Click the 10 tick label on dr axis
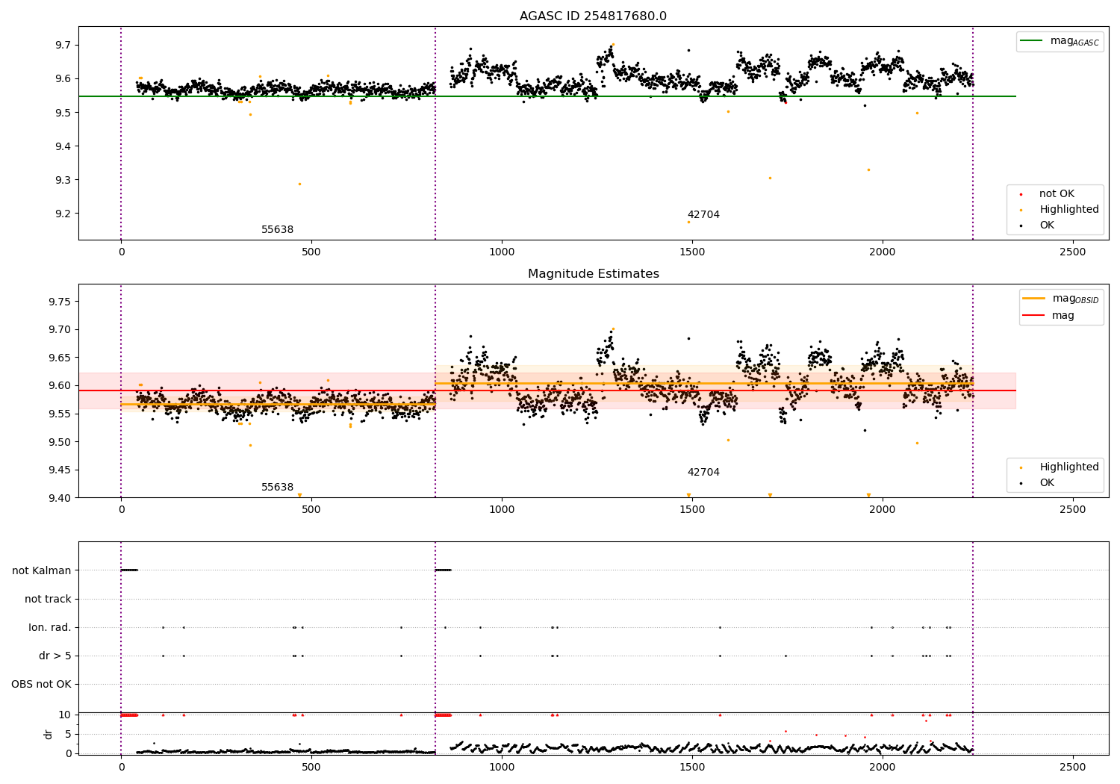The height and width of the screenshot is (784, 1120). [65, 715]
